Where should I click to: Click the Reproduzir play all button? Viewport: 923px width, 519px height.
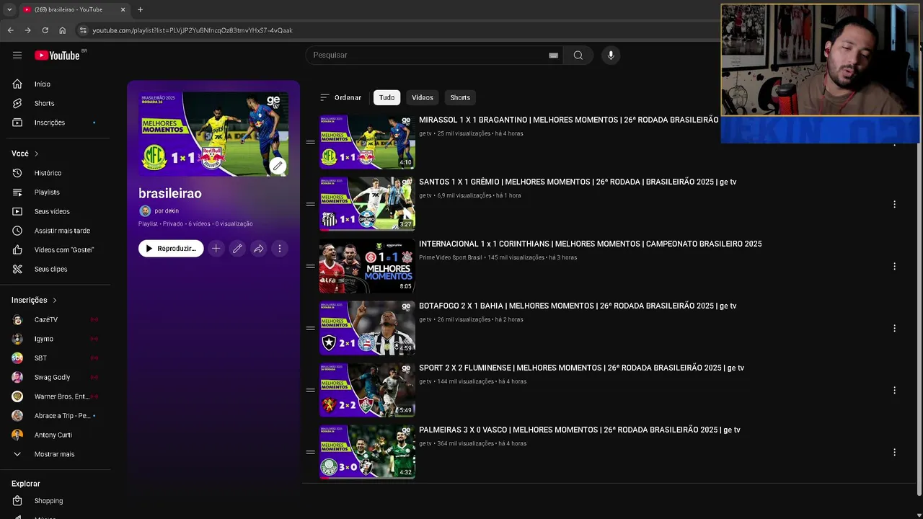pyautogui.click(x=171, y=249)
